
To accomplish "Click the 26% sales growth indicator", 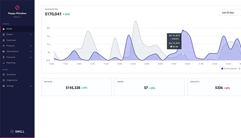I will point(66,14).
